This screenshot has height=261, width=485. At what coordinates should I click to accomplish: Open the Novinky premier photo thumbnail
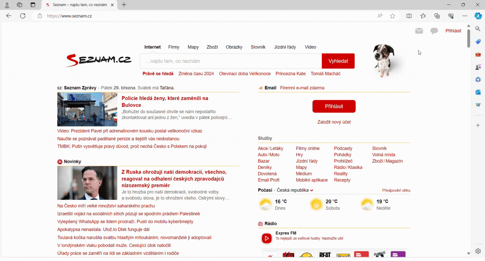coord(87,183)
